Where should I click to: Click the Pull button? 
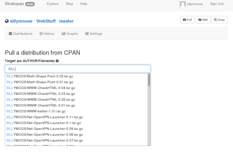tap(188, 20)
